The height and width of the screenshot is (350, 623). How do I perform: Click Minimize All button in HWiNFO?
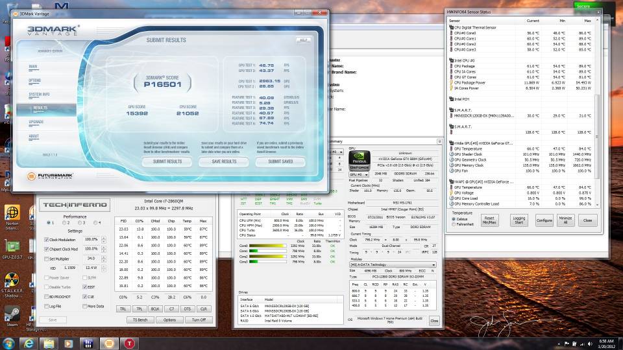coord(565,220)
